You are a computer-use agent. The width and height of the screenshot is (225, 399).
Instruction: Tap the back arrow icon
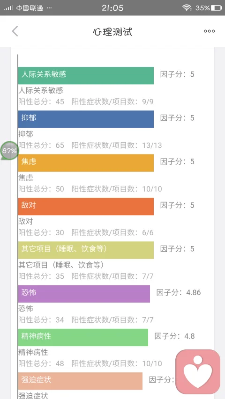tap(15, 31)
